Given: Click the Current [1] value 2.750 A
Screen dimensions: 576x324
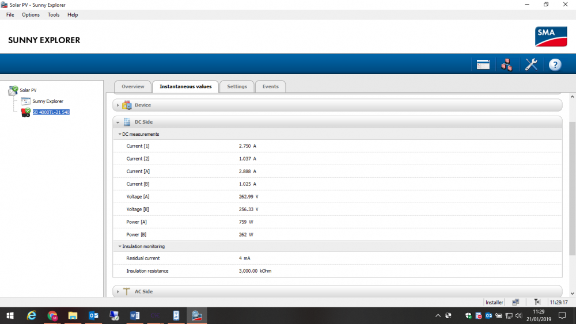Looking at the screenshot, I should [248, 146].
